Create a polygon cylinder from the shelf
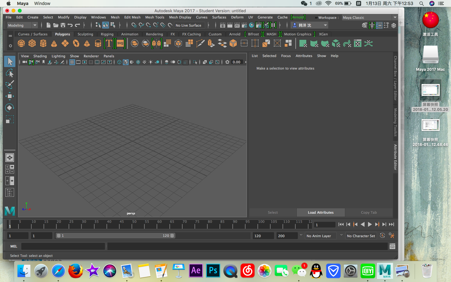This screenshot has width=451, height=282. coord(43,43)
